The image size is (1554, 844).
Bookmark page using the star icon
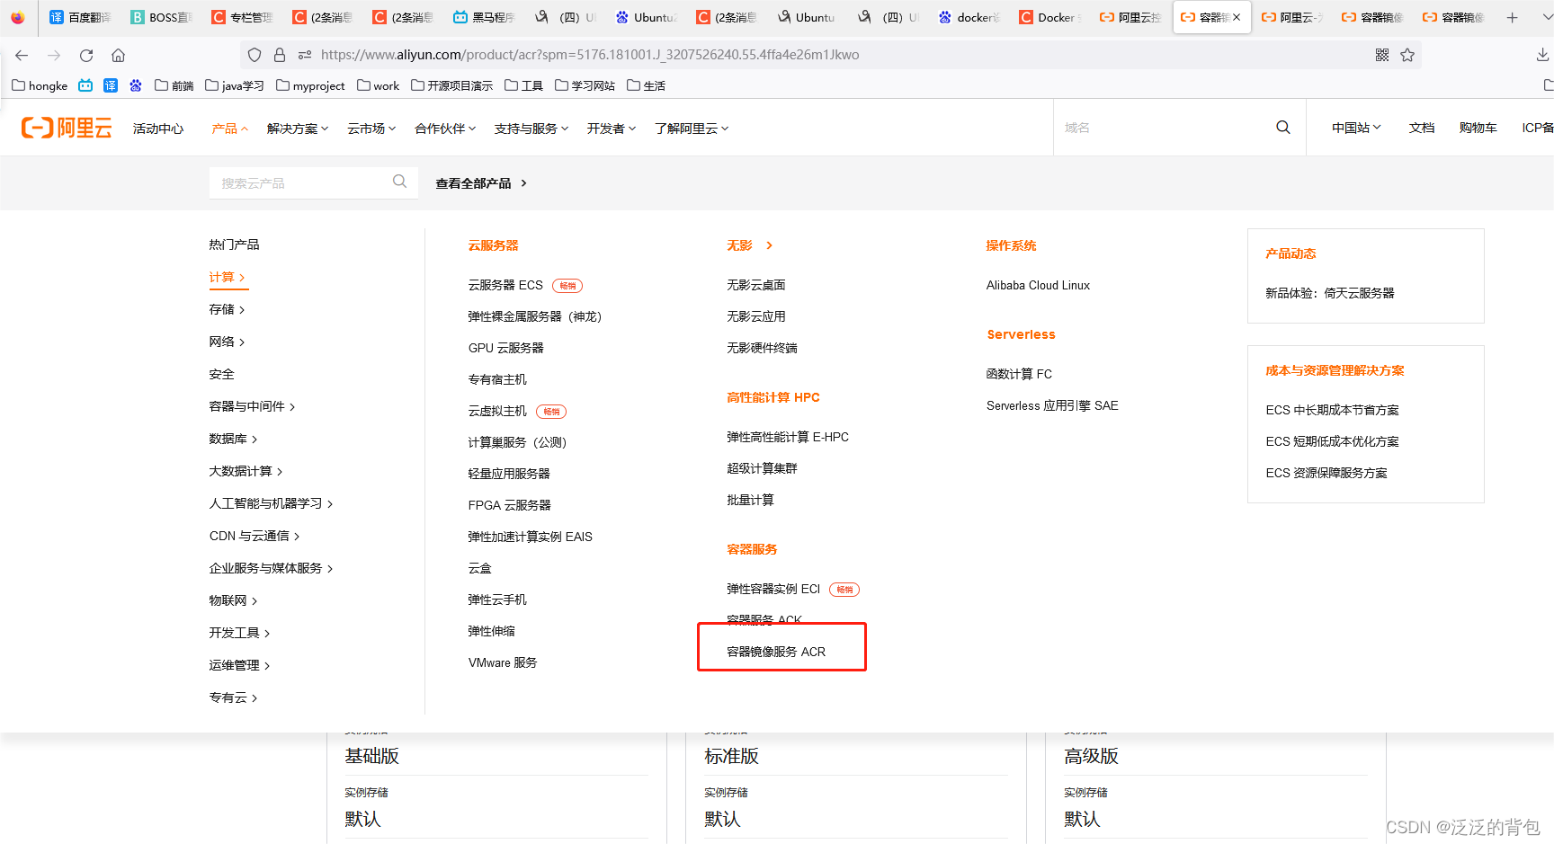coord(1407,55)
